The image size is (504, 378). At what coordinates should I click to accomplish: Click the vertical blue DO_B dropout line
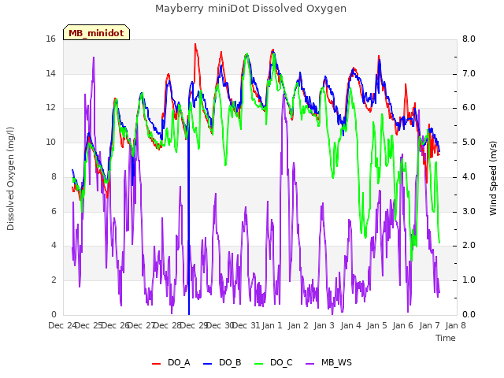tap(189, 225)
